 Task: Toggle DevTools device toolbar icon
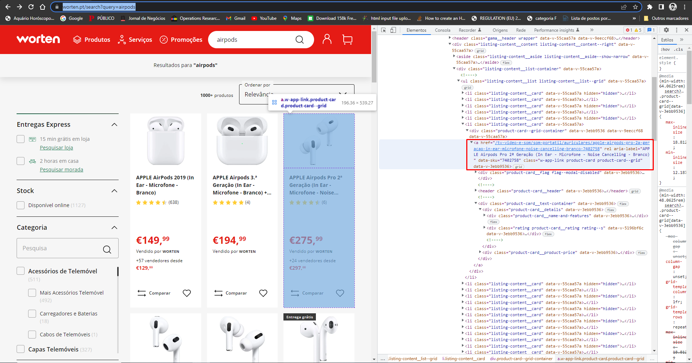pyautogui.click(x=393, y=30)
